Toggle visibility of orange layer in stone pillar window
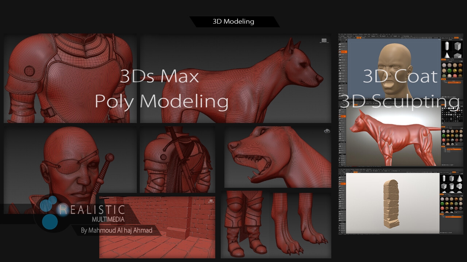This screenshot has height=262, width=467. 444,217
